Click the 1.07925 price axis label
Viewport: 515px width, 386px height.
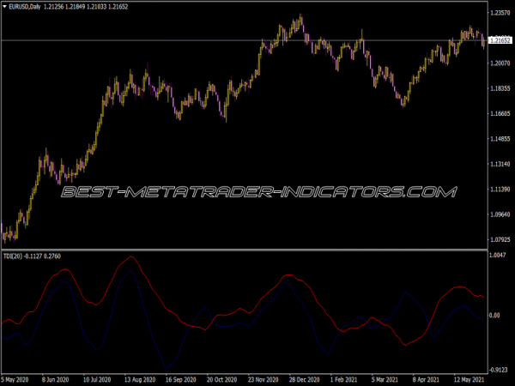500,239
